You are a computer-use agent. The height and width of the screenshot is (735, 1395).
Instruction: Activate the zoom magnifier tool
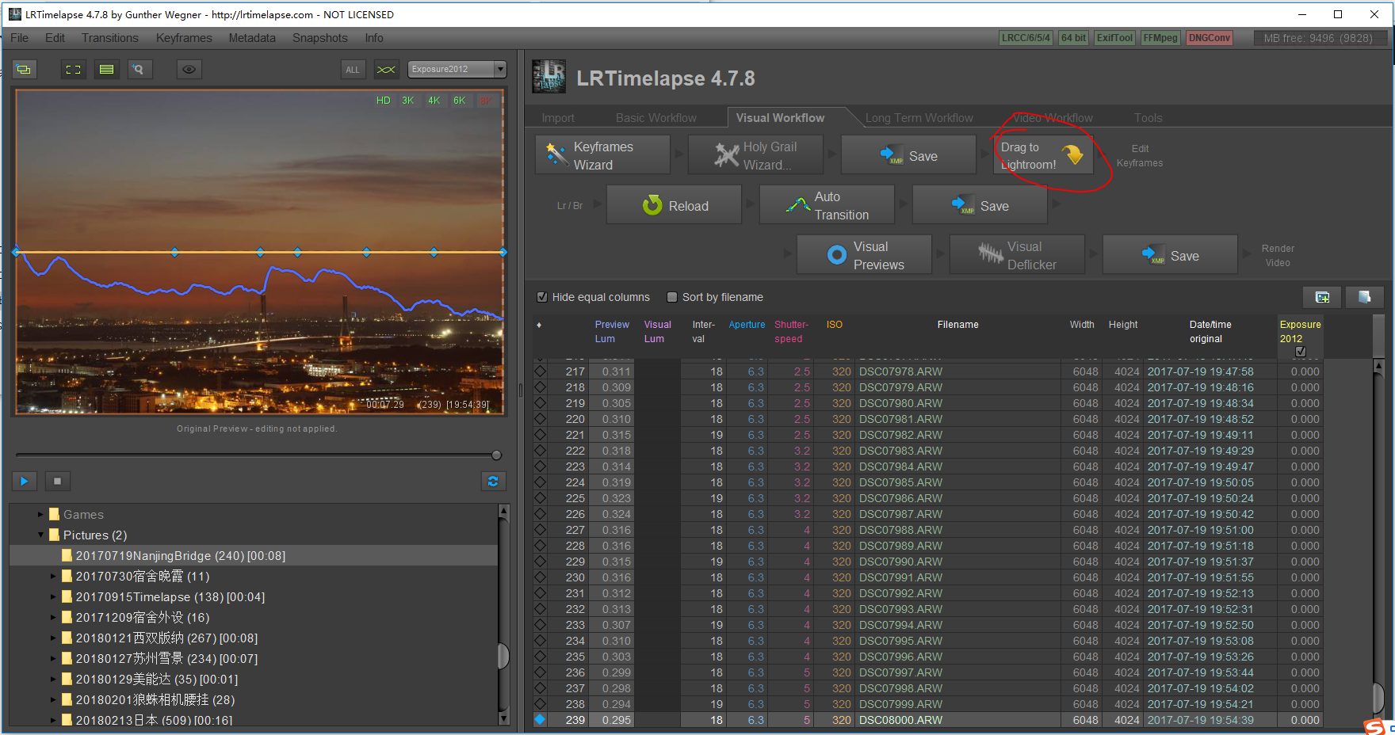(139, 70)
